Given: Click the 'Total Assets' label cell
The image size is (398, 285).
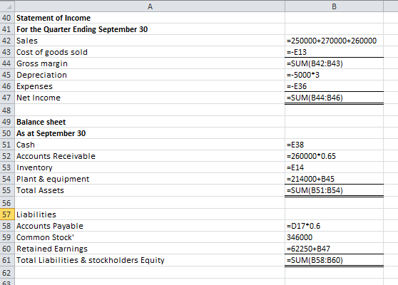Looking at the screenshot, I should [150, 190].
